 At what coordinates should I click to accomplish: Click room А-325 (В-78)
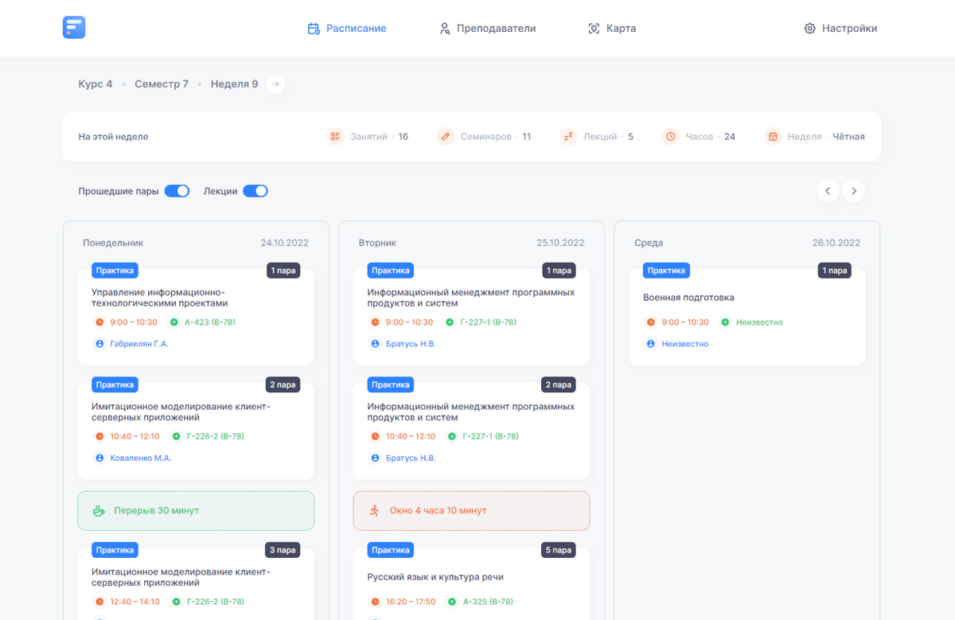[x=488, y=602]
